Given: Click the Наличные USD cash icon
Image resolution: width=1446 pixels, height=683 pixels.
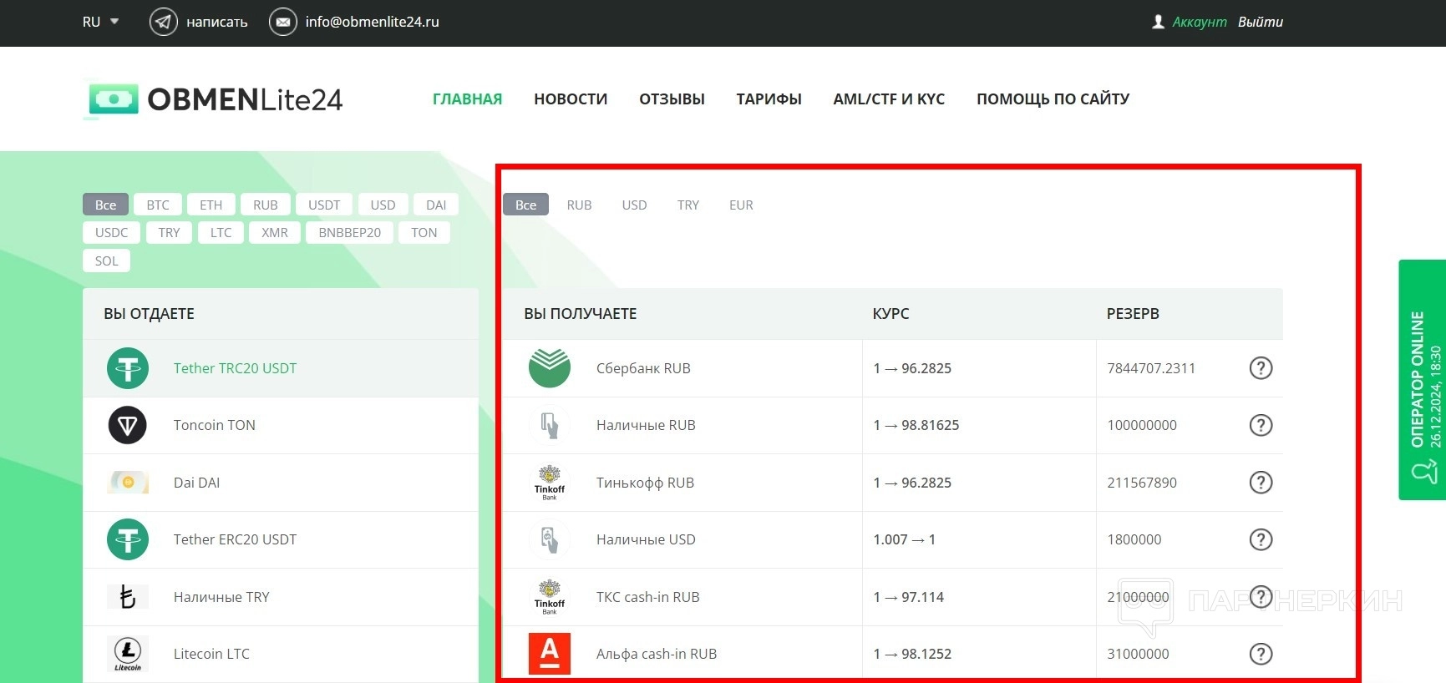Looking at the screenshot, I should coord(550,539).
